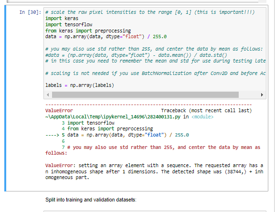The image size is (275, 212).
Task: Click the code cell's horizontal scrollbar thumb
Action: [145, 95]
